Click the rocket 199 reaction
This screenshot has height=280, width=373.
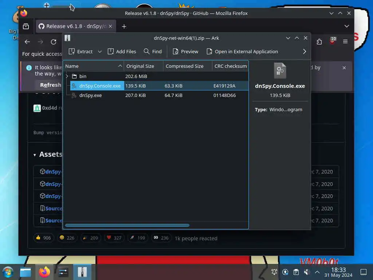point(138,238)
